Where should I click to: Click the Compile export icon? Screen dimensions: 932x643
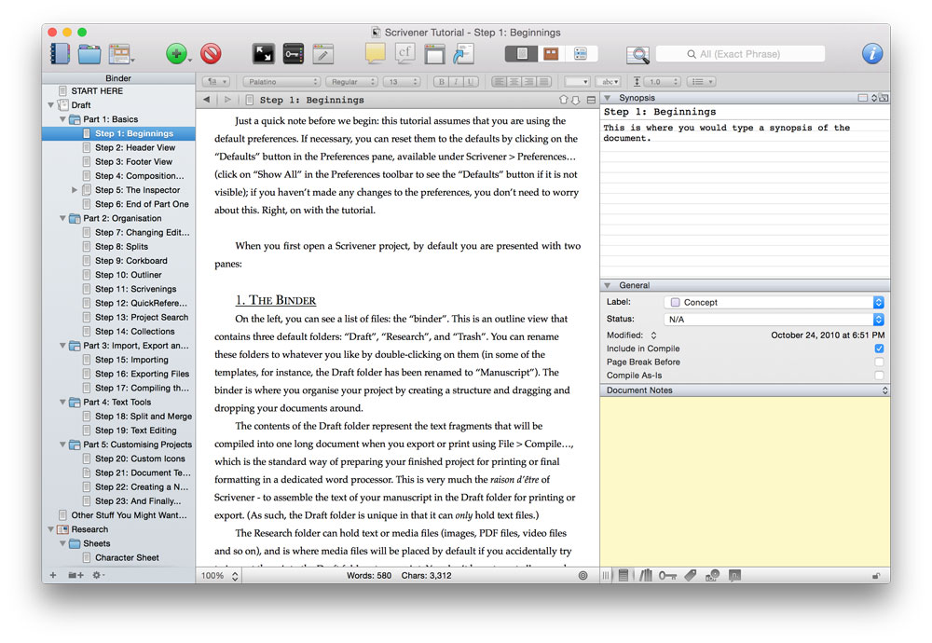[463, 54]
